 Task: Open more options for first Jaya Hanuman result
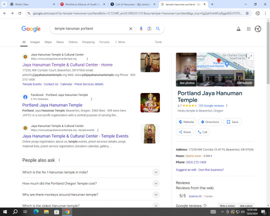87,58
